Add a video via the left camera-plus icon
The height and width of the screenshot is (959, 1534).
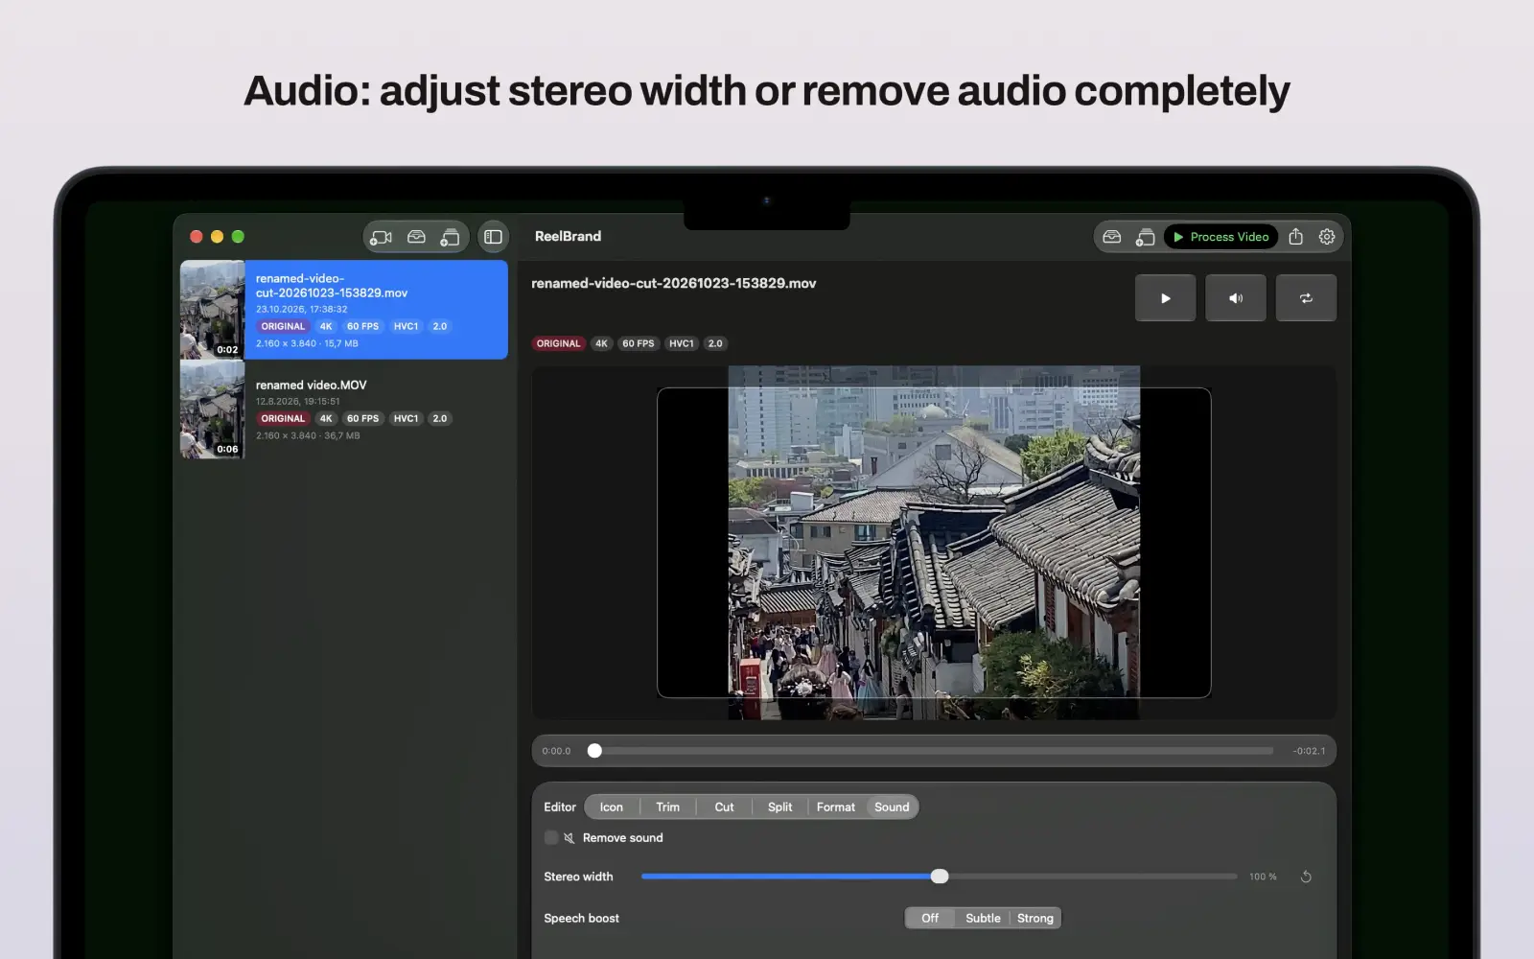(x=381, y=237)
